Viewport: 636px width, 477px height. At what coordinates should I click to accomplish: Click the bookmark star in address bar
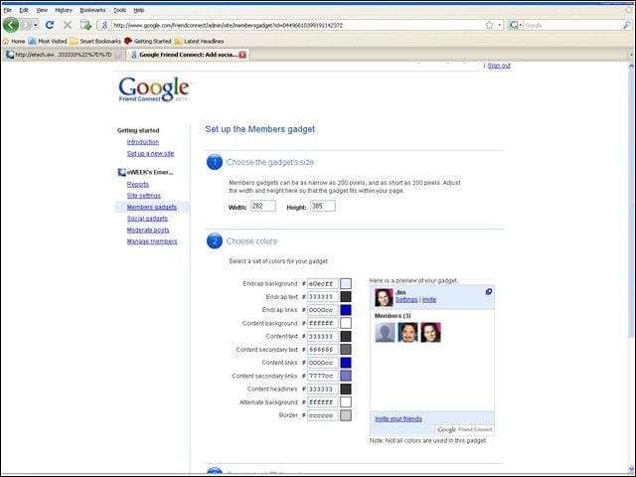click(x=489, y=25)
